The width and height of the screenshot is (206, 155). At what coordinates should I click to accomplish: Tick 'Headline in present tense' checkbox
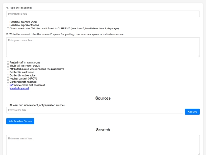click(x=8, y=25)
